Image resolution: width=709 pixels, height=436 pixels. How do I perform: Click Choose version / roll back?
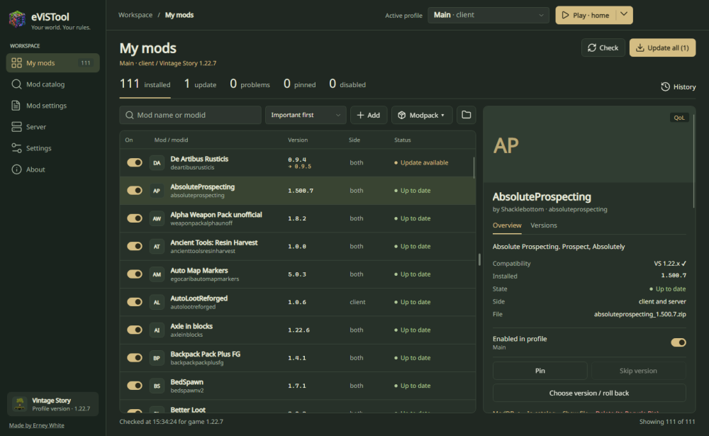pos(589,393)
